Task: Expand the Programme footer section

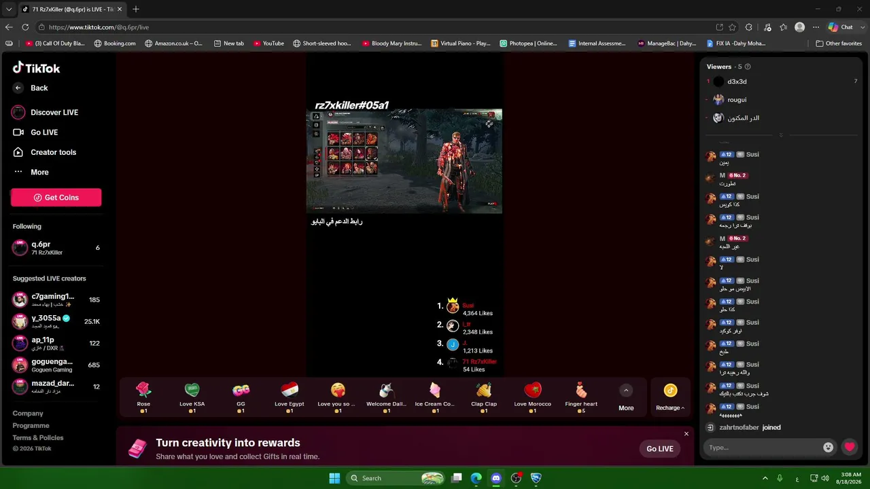Action: coord(31,425)
